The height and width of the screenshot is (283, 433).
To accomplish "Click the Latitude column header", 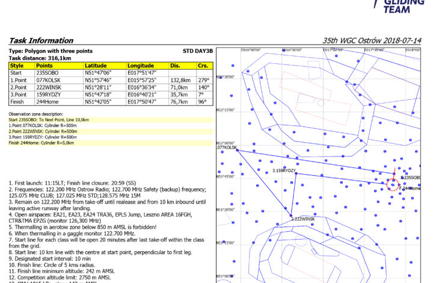I will tap(96, 65).
